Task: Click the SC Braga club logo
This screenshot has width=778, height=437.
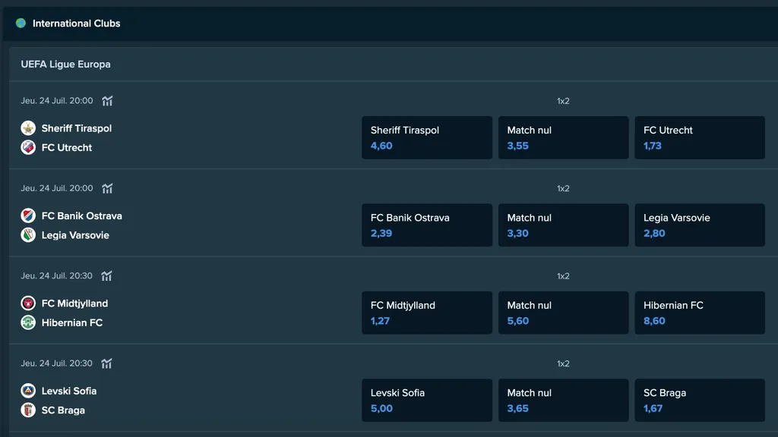Action: point(28,410)
